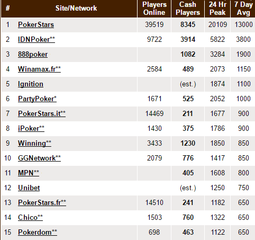Image resolution: width=255 pixels, height=240 pixels.
Task: Select the MPN network link
Action: [29, 173]
